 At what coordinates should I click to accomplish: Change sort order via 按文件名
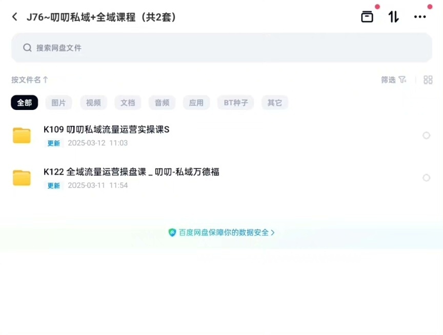click(30, 80)
